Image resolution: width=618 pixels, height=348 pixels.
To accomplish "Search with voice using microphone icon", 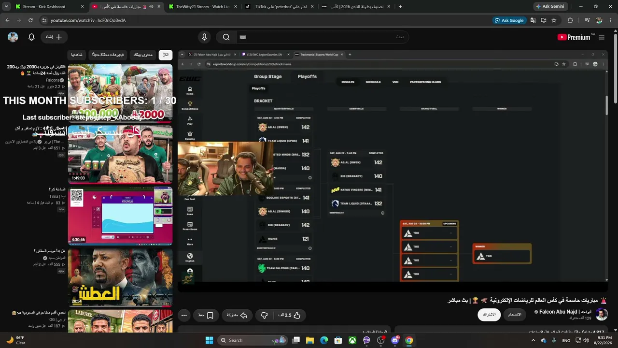I will click(204, 37).
